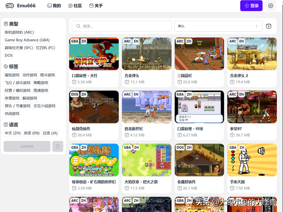Open the 合金弹头 2 game thumbnail
This screenshot has height=212, width=283.
[252, 54]
